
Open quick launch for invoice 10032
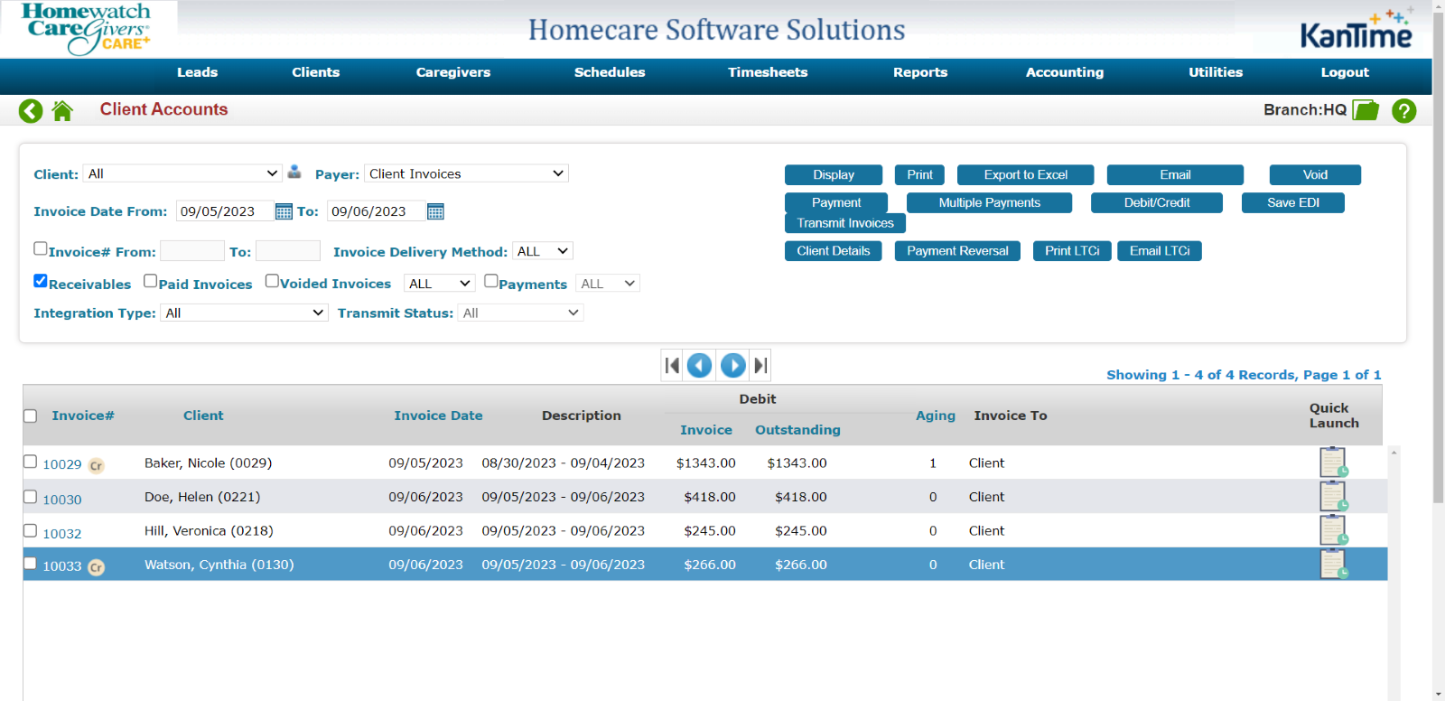[x=1333, y=530]
